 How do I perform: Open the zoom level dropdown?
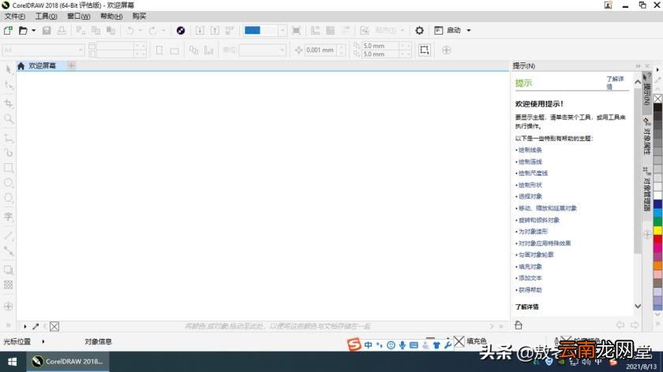[283, 31]
